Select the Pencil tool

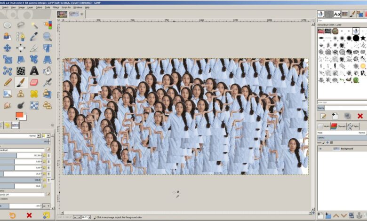(8, 82)
